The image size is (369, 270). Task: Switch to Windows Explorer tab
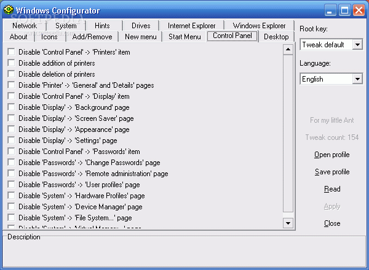tap(259, 26)
